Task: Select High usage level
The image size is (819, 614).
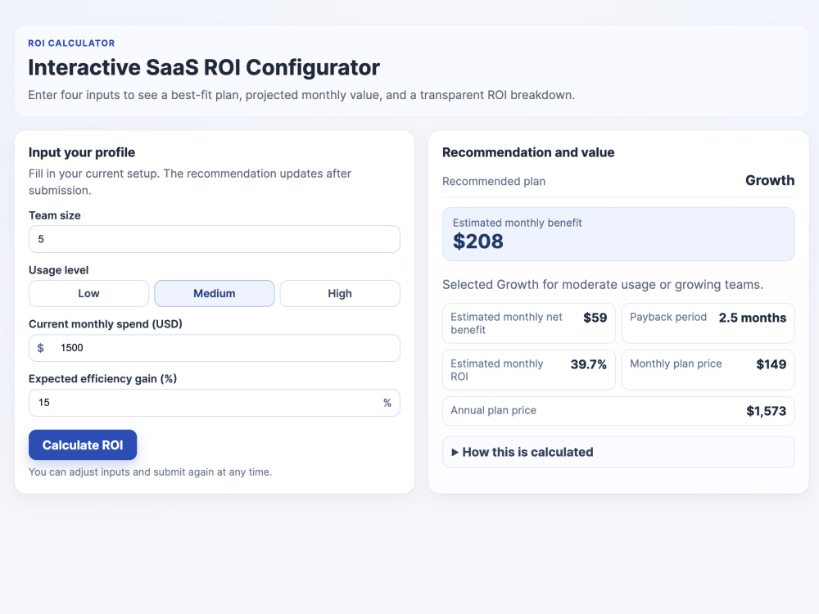Action: coord(340,293)
